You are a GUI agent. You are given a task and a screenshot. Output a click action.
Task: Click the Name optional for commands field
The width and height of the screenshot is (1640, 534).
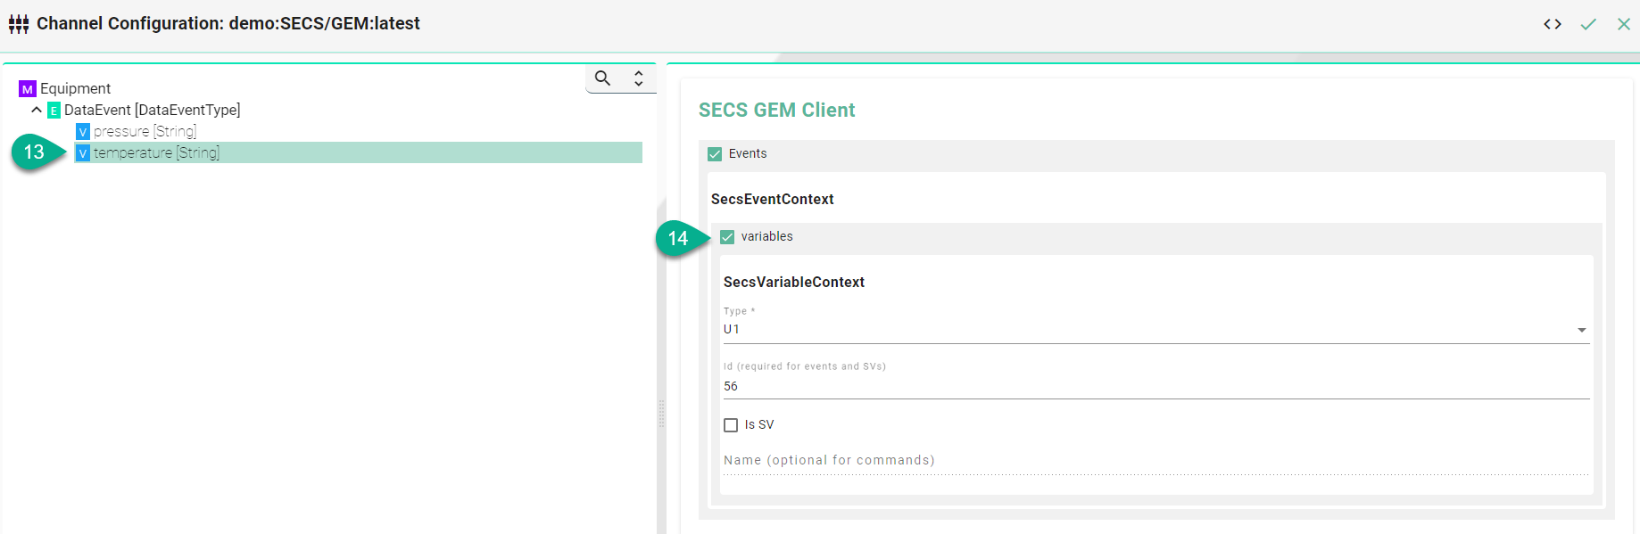1155,461
